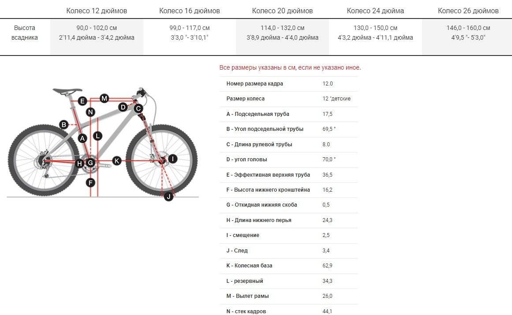Image resolution: width=512 pixels, height=315 pixels.
Task: Select the H chainstay marker
Action: (79, 163)
